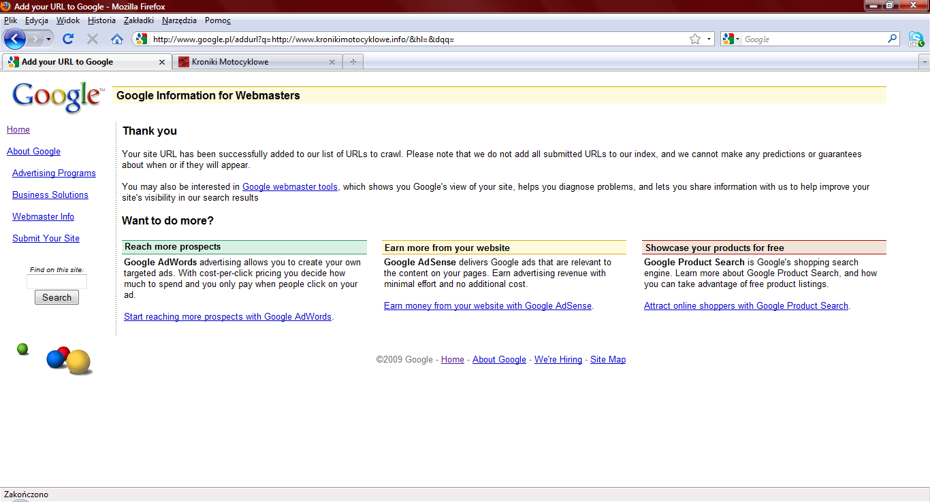The image size is (930, 502).
Task: Open the Edycja menu
Action: (x=37, y=20)
